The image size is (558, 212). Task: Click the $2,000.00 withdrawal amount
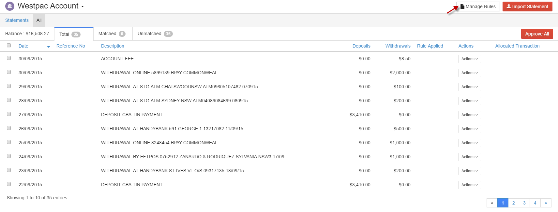coord(400,73)
